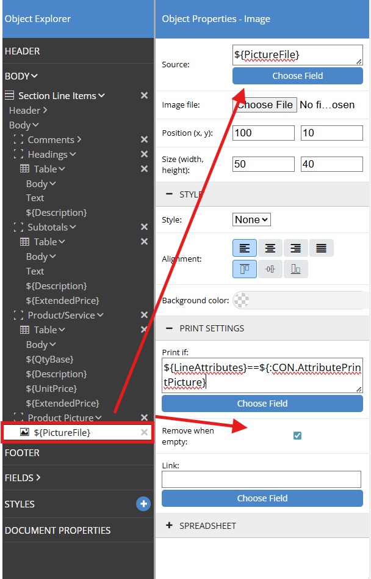This screenshot has height=579, width=371.
Task: Select ${UnitPrice} in the tree
Action: [x=51, y=388]
